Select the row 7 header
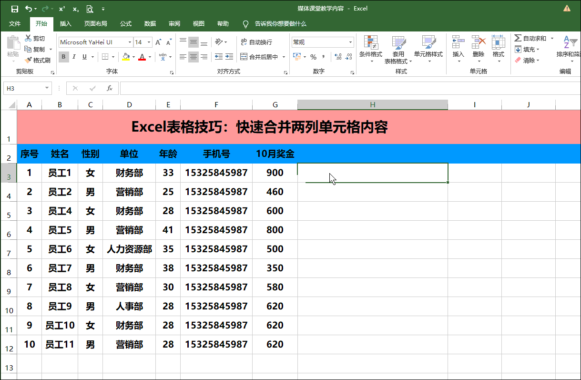Screen dimensions: 581x380 [9, 249]
